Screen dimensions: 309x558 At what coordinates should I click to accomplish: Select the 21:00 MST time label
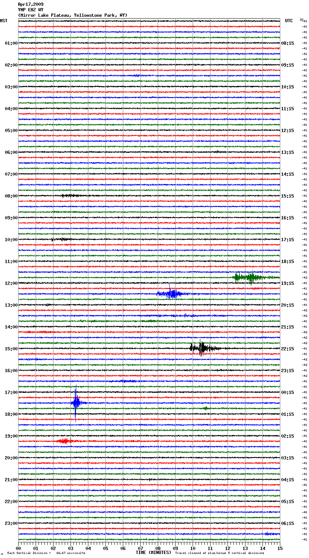pyautogui.click(x=11, y=480)
